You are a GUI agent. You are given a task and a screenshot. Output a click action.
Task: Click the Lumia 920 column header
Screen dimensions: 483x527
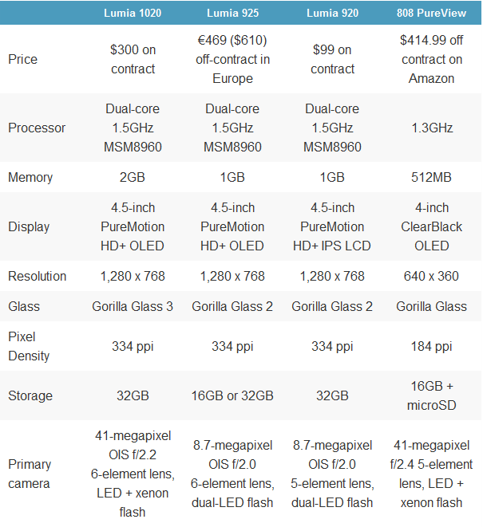click(x=332, y=13)
